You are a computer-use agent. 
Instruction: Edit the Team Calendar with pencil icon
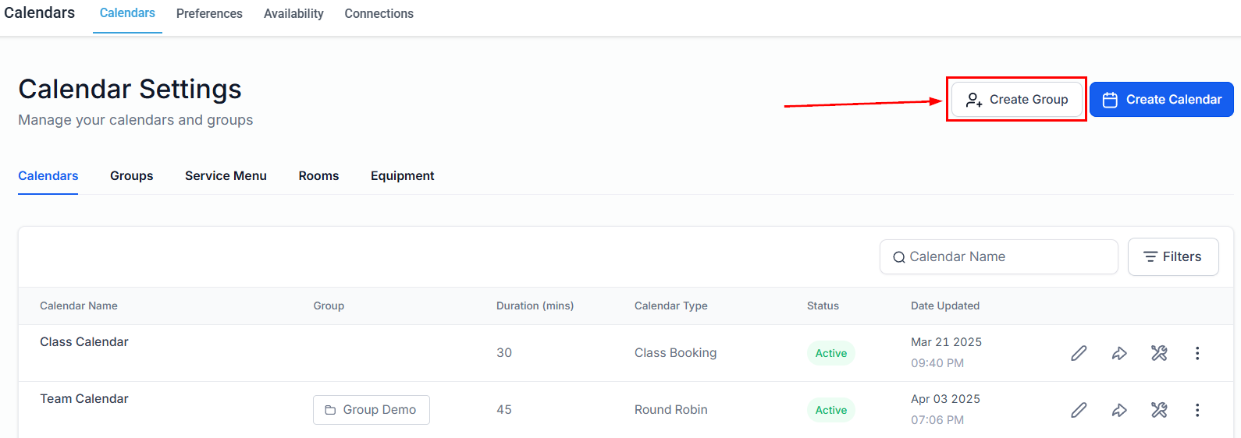point(1079,410)
